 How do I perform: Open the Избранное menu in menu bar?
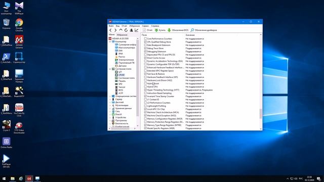coord(135,26)
